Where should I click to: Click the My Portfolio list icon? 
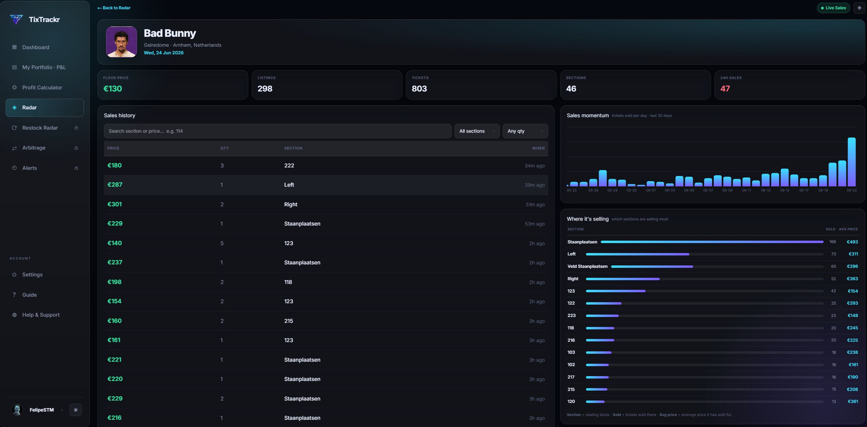click(x=14, y=67)
